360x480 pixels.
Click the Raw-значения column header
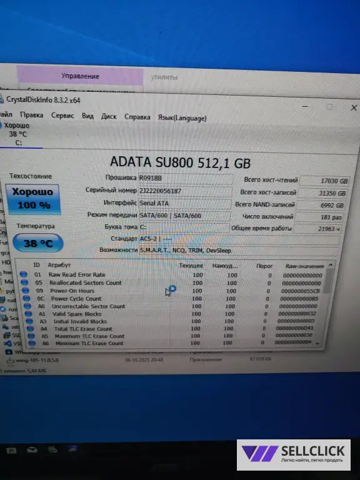[304, 266]
